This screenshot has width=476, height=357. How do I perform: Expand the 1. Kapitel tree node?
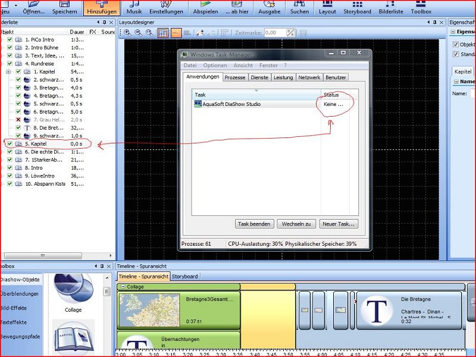coord(8,71)
